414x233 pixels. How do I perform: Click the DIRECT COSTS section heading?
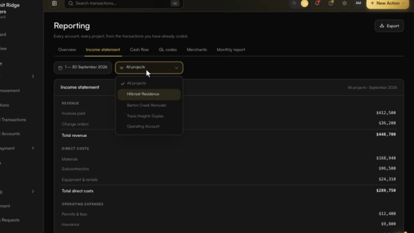75,149
